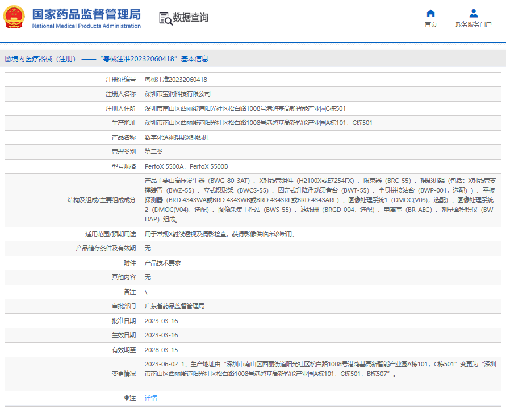Image resolution: width=506 pixels, height=410 pixels.
Task: Click the 管理类别 row label
Action: click(124, 152)
